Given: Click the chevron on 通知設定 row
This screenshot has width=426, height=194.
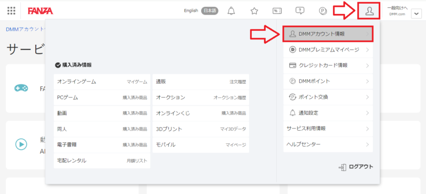Looking at the screenshot, I should 367,112.
